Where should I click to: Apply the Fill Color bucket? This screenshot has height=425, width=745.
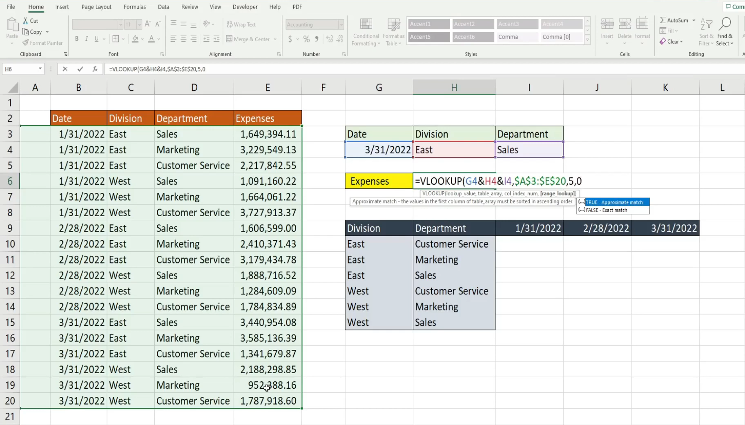tap(135, 39)
